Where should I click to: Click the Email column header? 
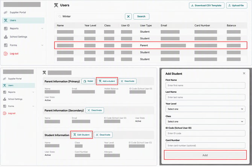coord(164,25)
